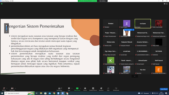The height and width of the screenshot is (95, 169).
Task: Open the Chat panel
Action: pos(69,89)
